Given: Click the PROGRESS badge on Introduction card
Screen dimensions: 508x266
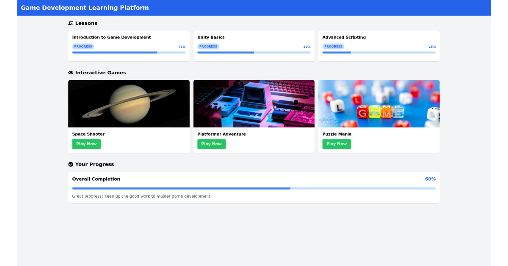Looking at the screenshot, I should (83, 46).
